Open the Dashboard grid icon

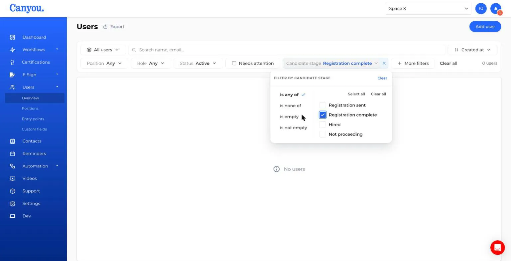click(13, 37)
